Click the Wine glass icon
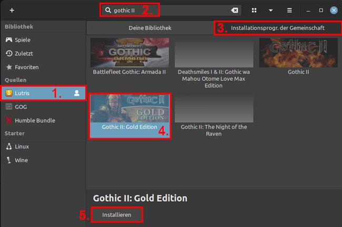This screenshot has width=342, height=227. coord(9,160)
